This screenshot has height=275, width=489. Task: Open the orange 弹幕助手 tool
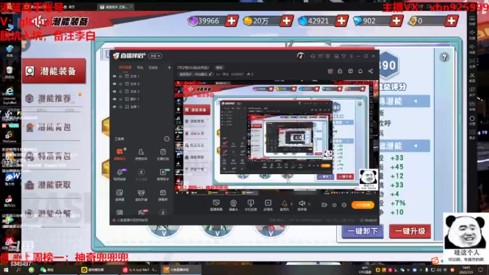coord(120,154)
